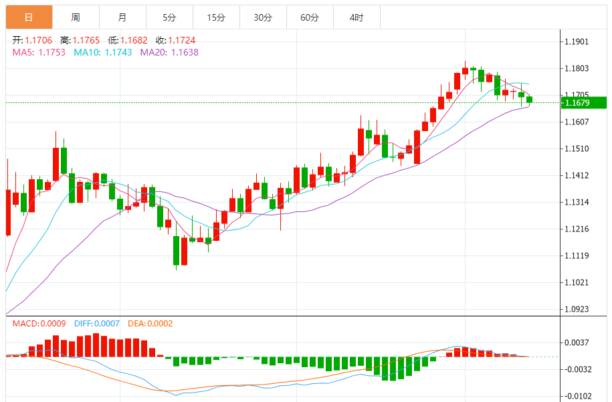Click the 1.1216 price axis label
The width and height of the screenshot is (612, 402).
pyautogui.click(x=577, y=229)
